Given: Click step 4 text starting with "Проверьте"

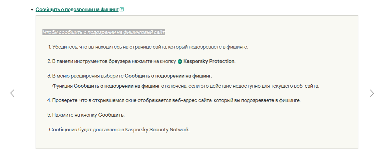Looking at the screenshot, I should (x=176, y=100).
